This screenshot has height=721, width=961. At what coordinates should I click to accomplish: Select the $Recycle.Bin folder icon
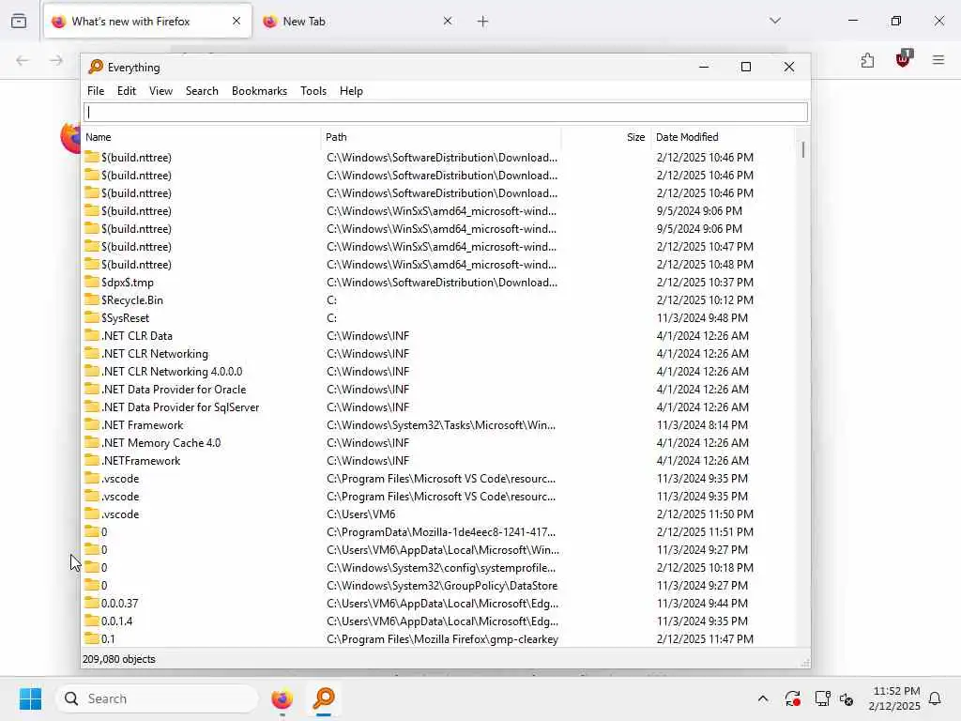pos(92,299)
